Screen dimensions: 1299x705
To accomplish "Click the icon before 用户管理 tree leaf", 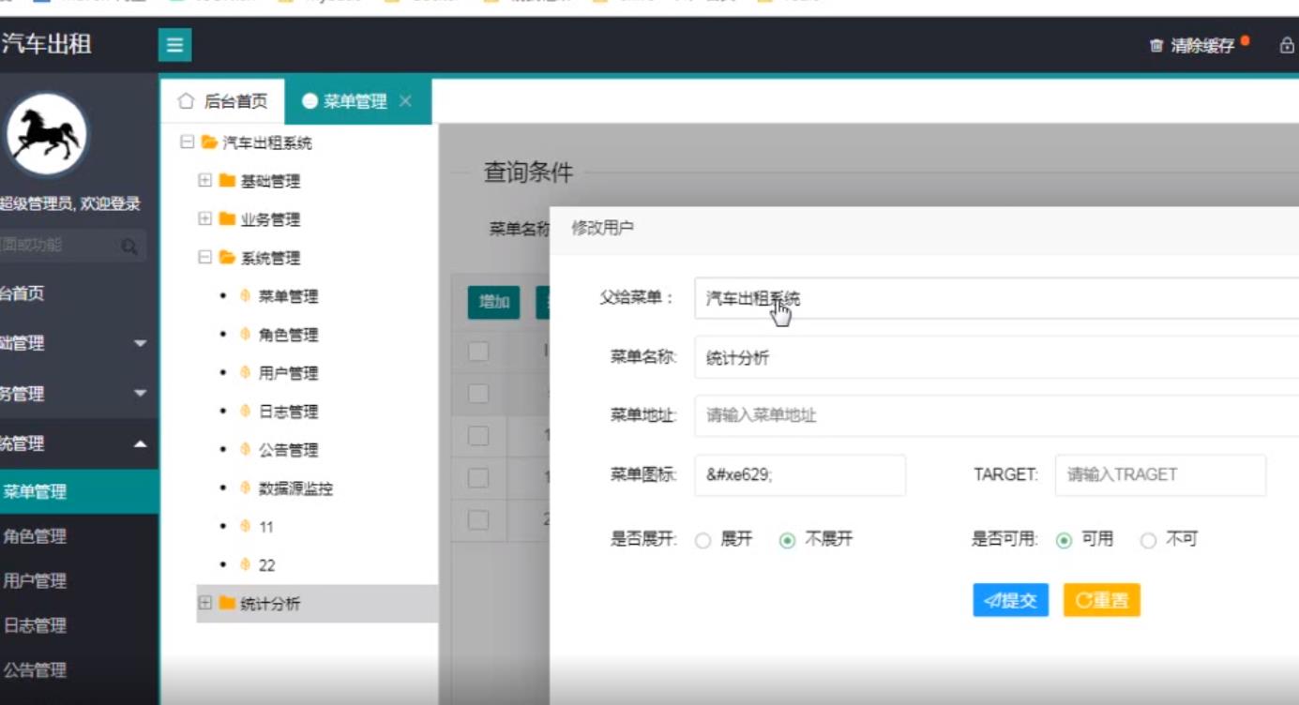I will [x=246, y=373].
